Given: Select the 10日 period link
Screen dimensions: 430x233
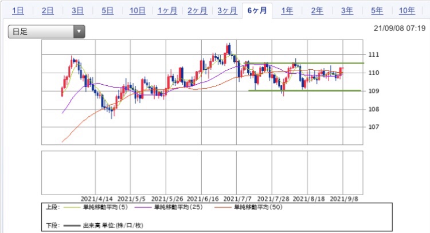Looking at the screenshot, I should 138,11.
